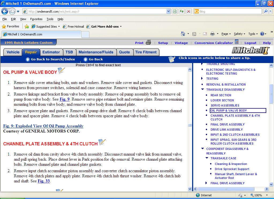The image size is (274, 199).
Task: Click the Mitchell printer icon beside Print
Action: tap(148, 42)
